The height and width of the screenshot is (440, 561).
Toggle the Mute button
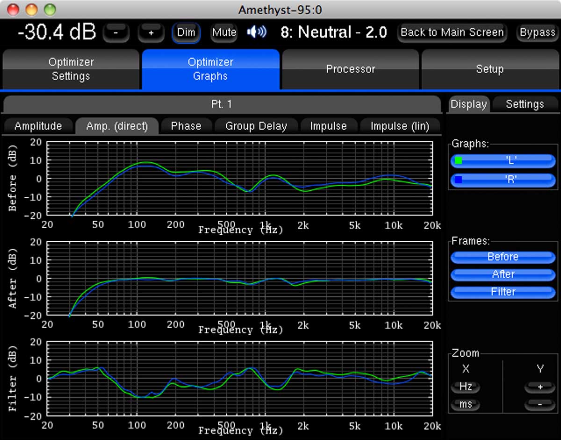click(224, 33)
